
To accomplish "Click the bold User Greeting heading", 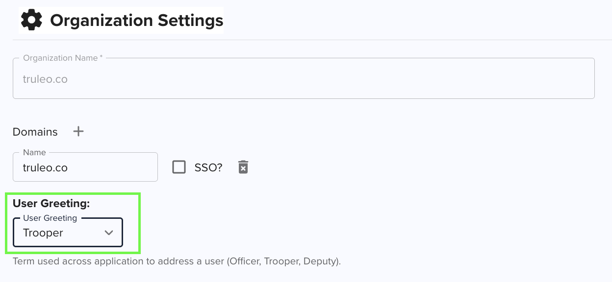I will 51,203.
